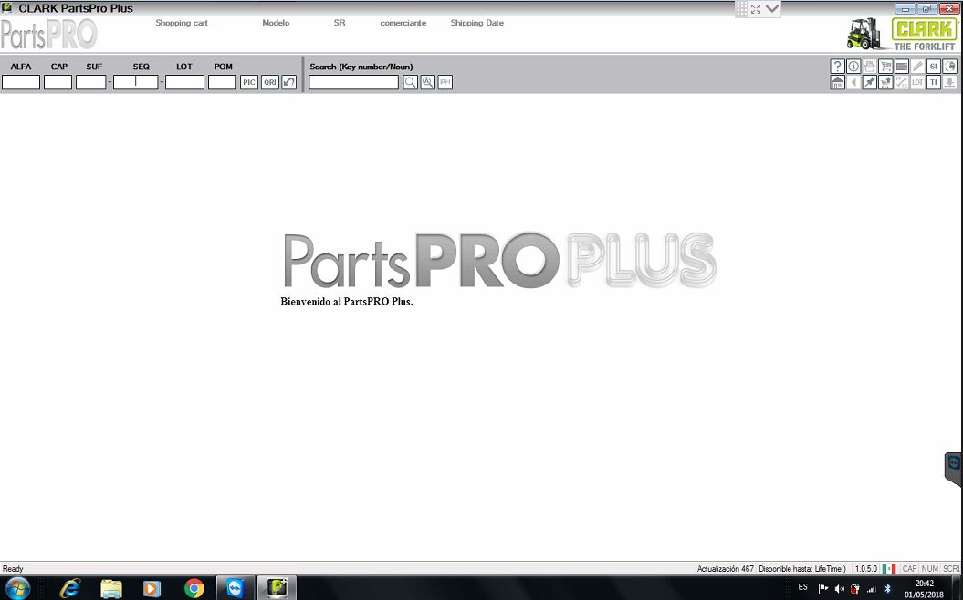
Task: Click the TI toolbar button
Action: point(934,82)
